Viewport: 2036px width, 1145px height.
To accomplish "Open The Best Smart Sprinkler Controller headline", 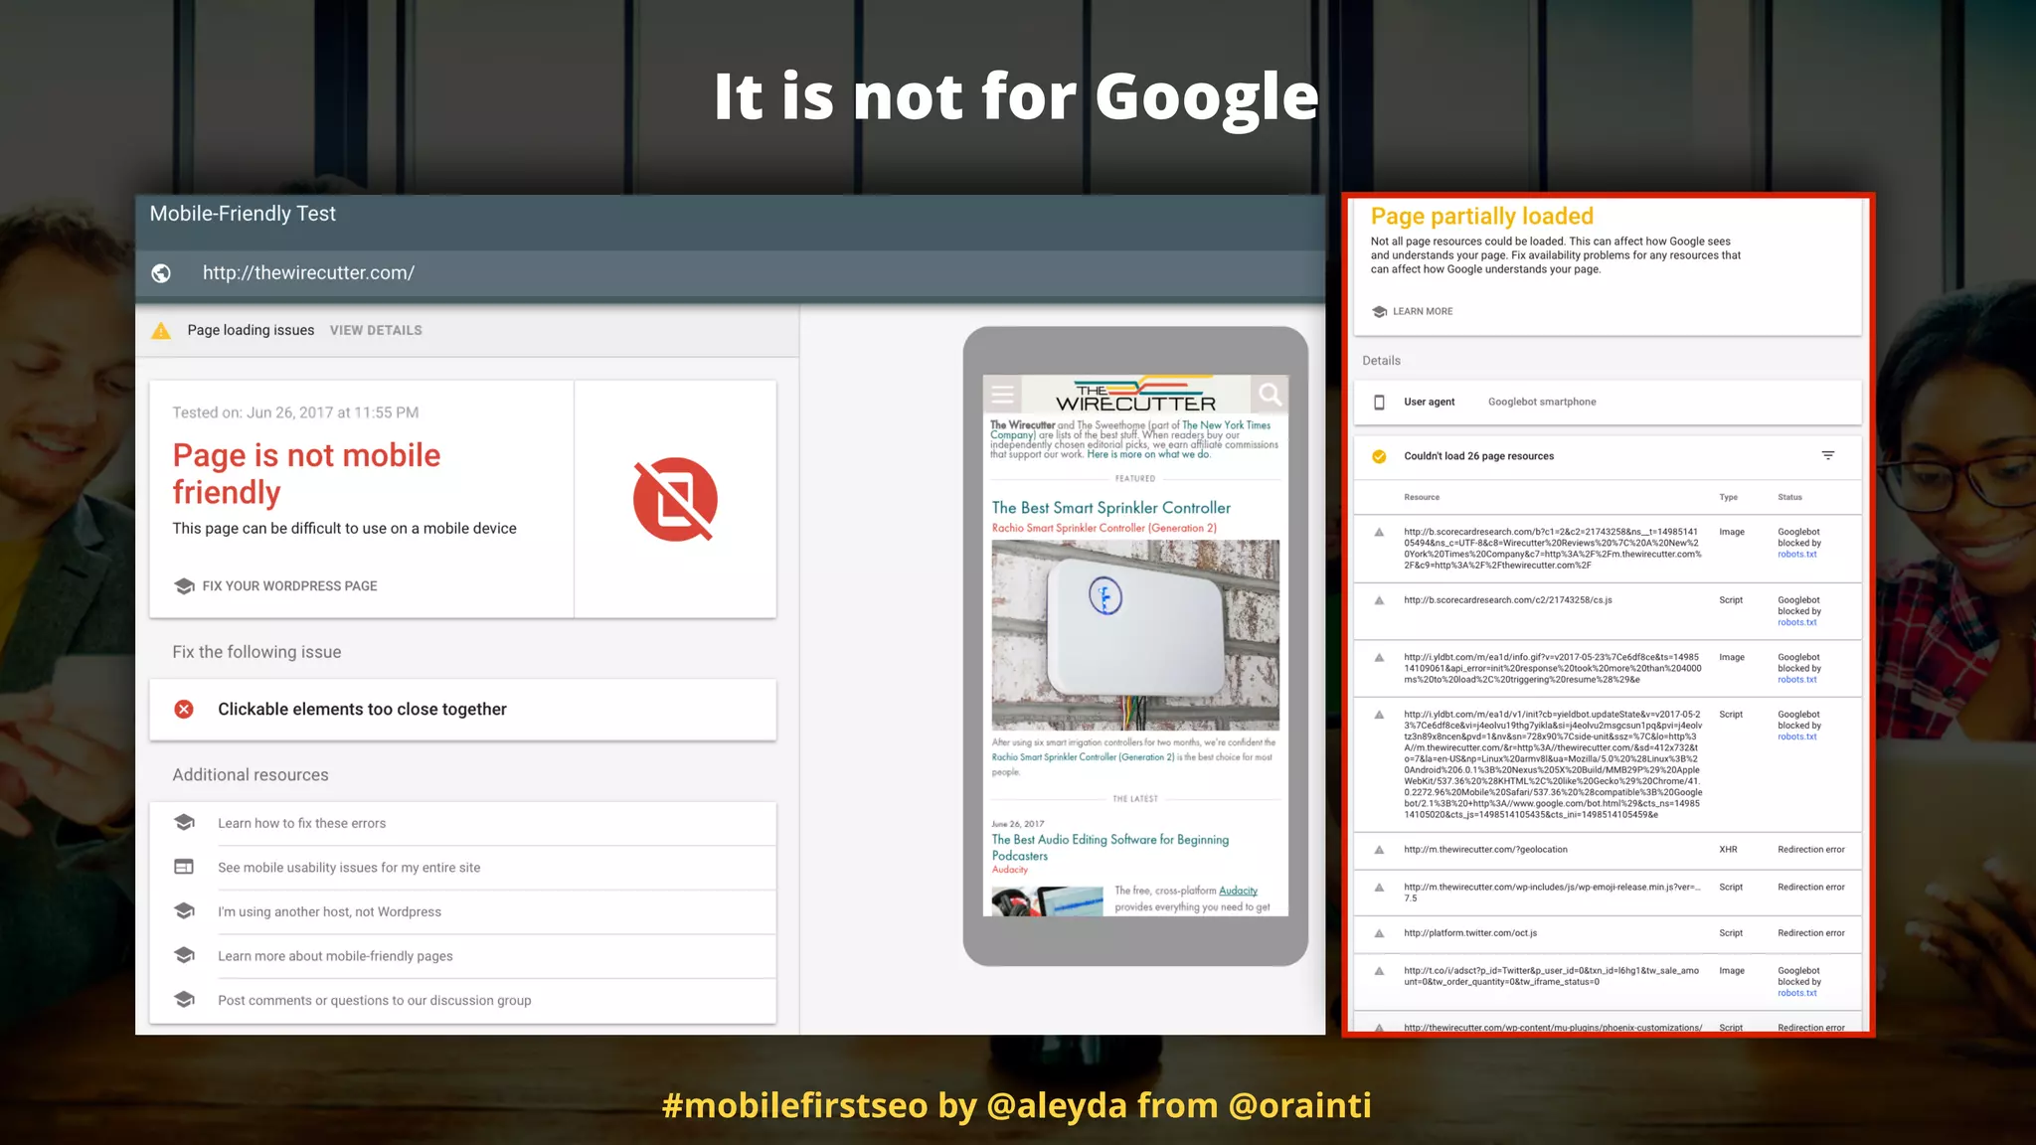I will pos(1110,508).
